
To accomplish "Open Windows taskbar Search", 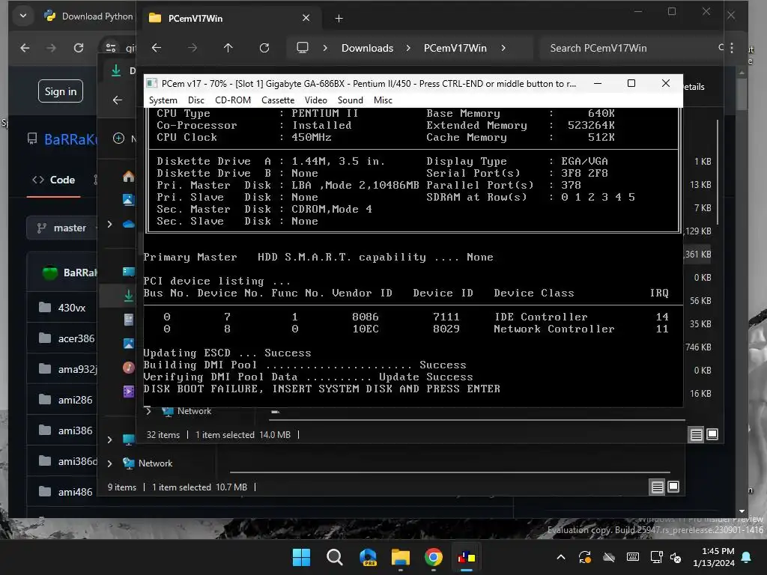I will (335, 557).
